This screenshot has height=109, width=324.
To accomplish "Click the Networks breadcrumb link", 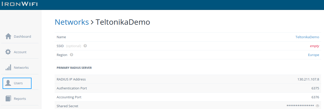I will pos(72,22).
